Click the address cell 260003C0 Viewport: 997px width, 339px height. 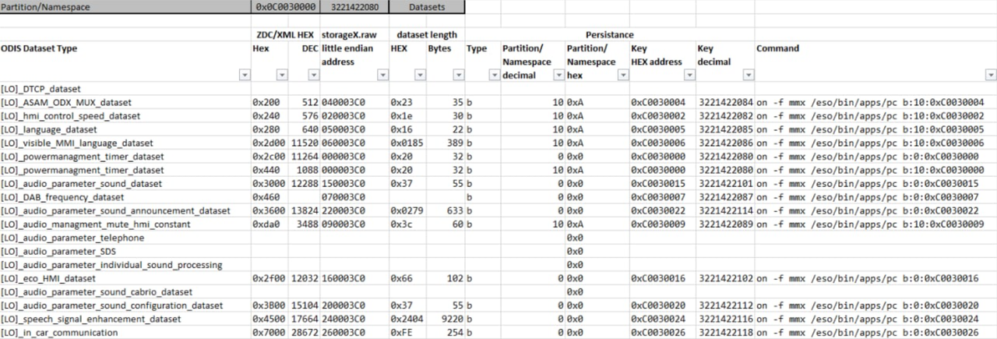tap(354, 333)
